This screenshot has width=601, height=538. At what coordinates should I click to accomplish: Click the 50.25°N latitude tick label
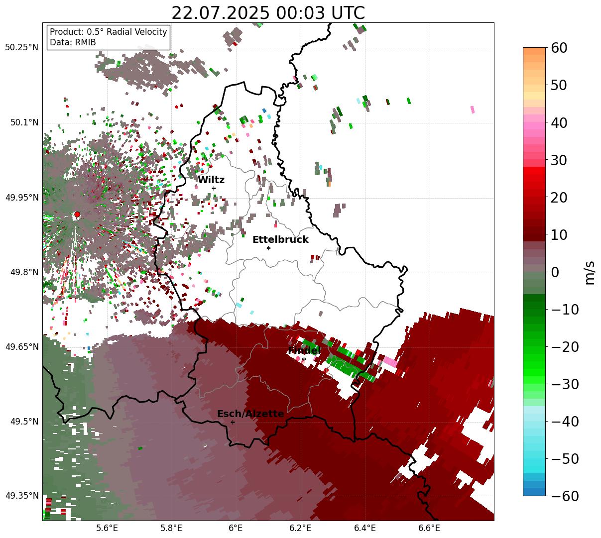(x=21, y=48)
